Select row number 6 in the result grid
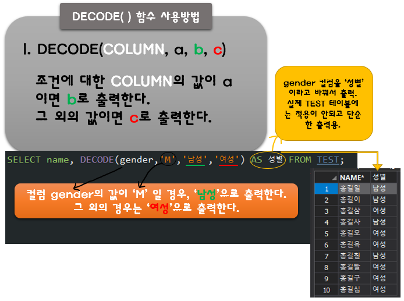 coord(326,245)
